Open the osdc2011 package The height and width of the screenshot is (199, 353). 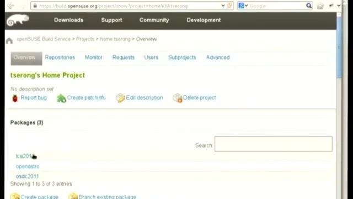click(27, 176)
